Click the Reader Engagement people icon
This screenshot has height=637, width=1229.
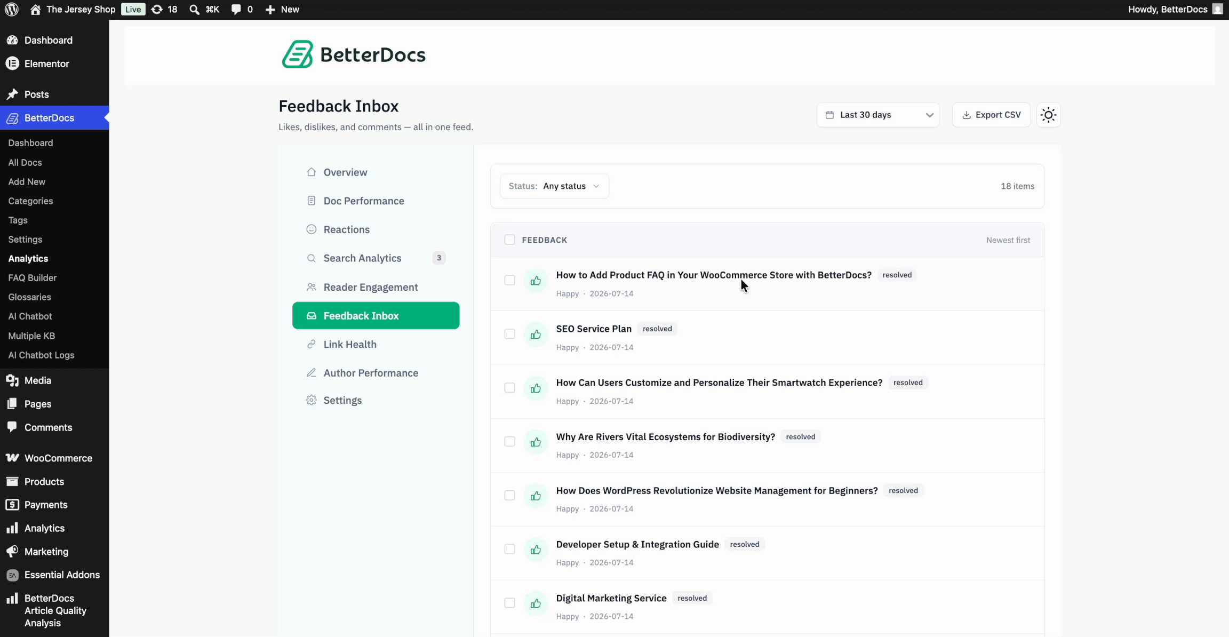(312, 286)
